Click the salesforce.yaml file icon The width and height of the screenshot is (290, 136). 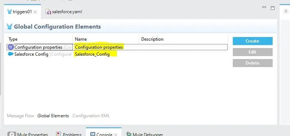pyautogui.click(x=48, y=12)
